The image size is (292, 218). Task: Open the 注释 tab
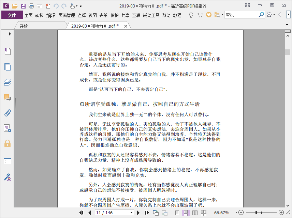82,15
